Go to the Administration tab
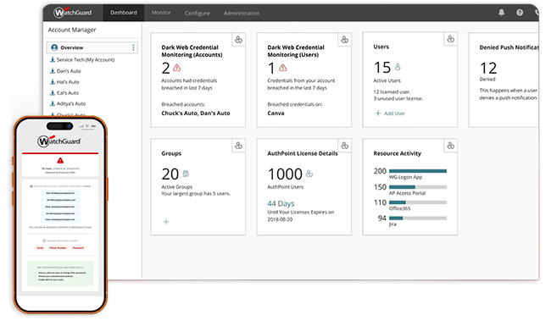Viewport: 551px width, 332px height. tap(242, 13)
